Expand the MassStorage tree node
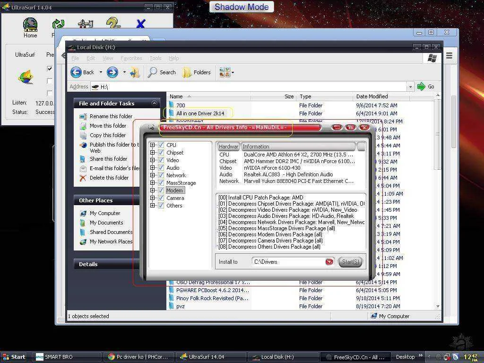Image resolution: width=484 pixels, height=363 pixels. point(153,183)
